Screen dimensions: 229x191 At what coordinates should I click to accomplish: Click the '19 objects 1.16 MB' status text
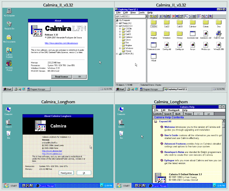click(124, 85)
